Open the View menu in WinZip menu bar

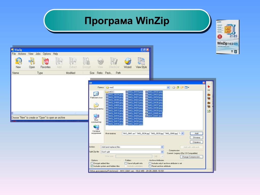tap(31, 54)
